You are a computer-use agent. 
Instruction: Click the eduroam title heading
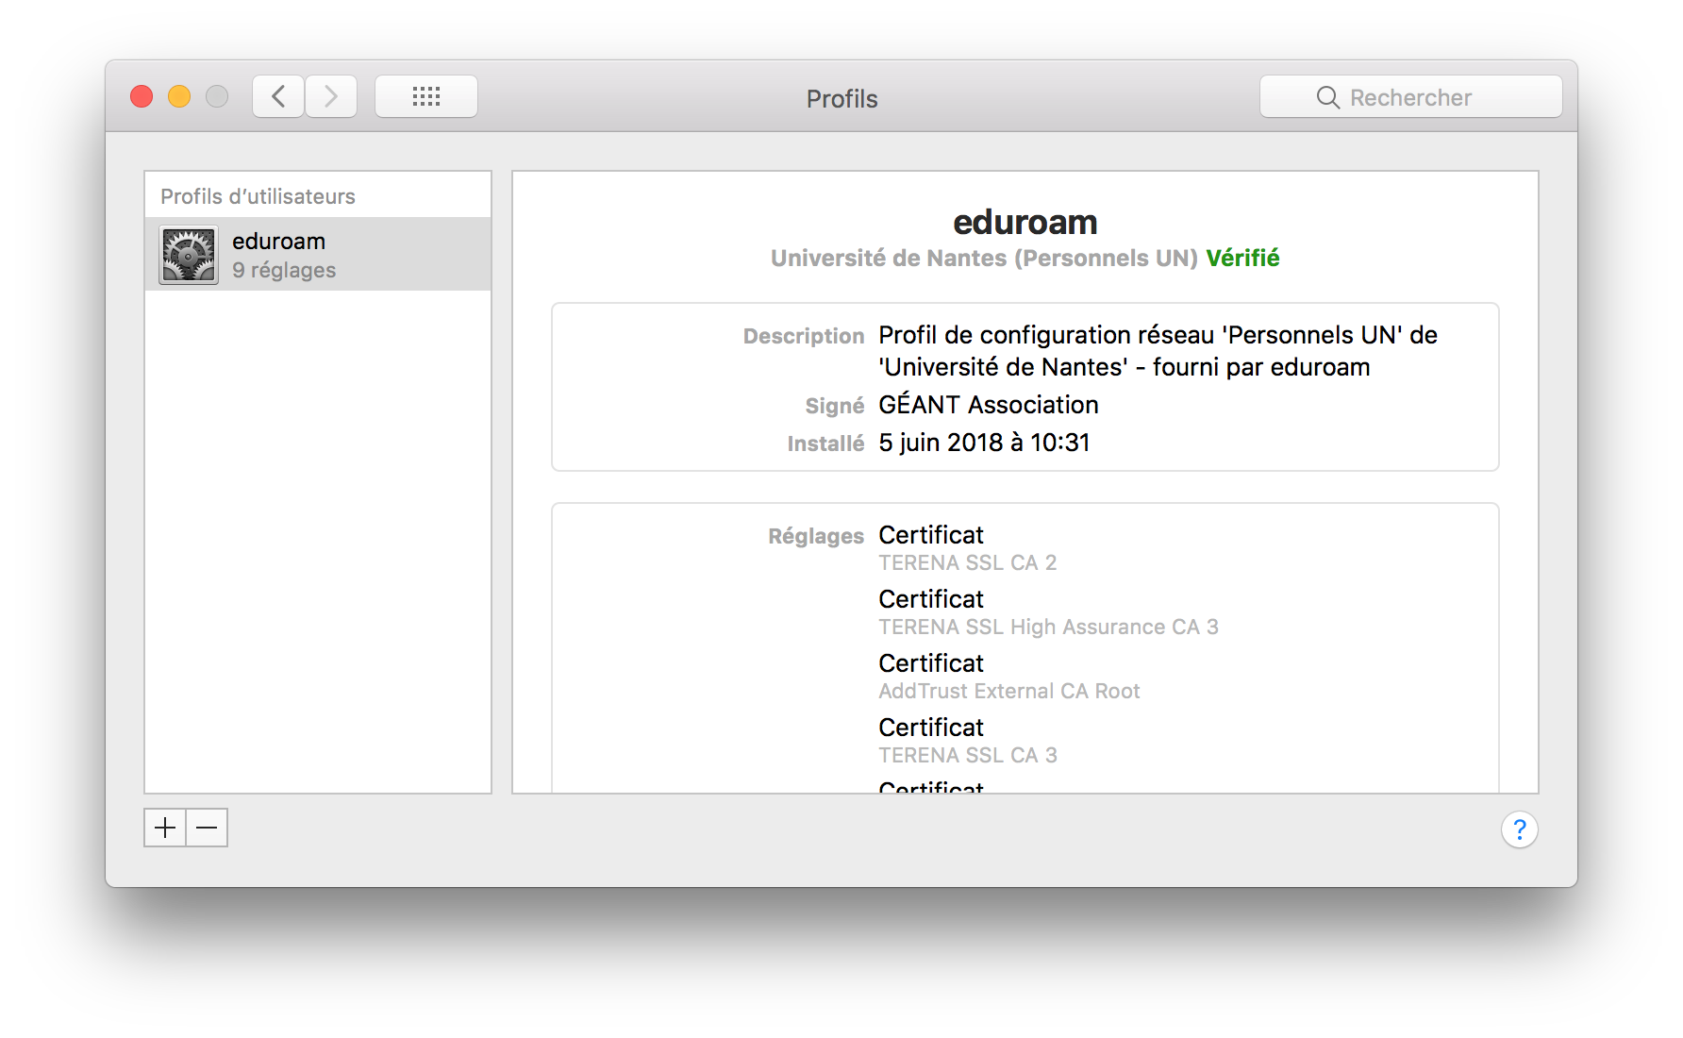point(1025,222)
